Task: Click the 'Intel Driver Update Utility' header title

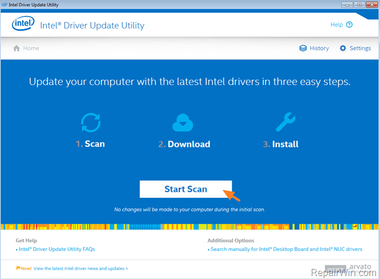Action: 92,26
